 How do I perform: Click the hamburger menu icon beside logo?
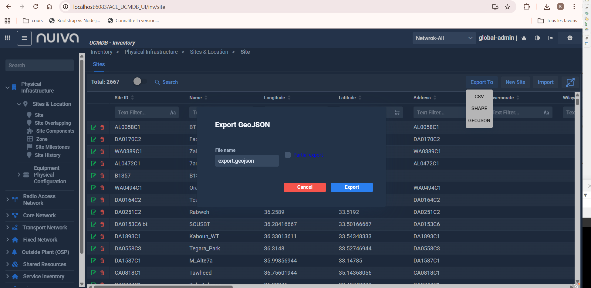(x=24, y=38)
